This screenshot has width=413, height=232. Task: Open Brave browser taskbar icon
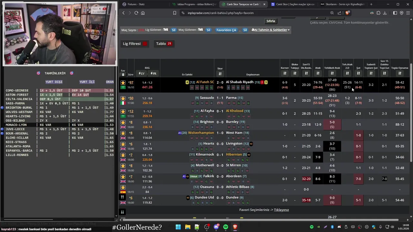(235, 227)
